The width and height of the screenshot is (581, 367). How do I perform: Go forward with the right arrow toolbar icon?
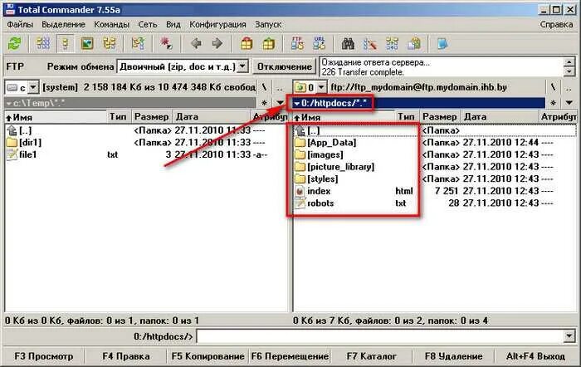point(217,44)
